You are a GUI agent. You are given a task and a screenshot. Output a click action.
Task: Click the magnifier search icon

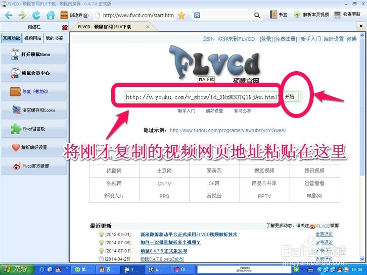pyautogui.click(x=257, y=16)
